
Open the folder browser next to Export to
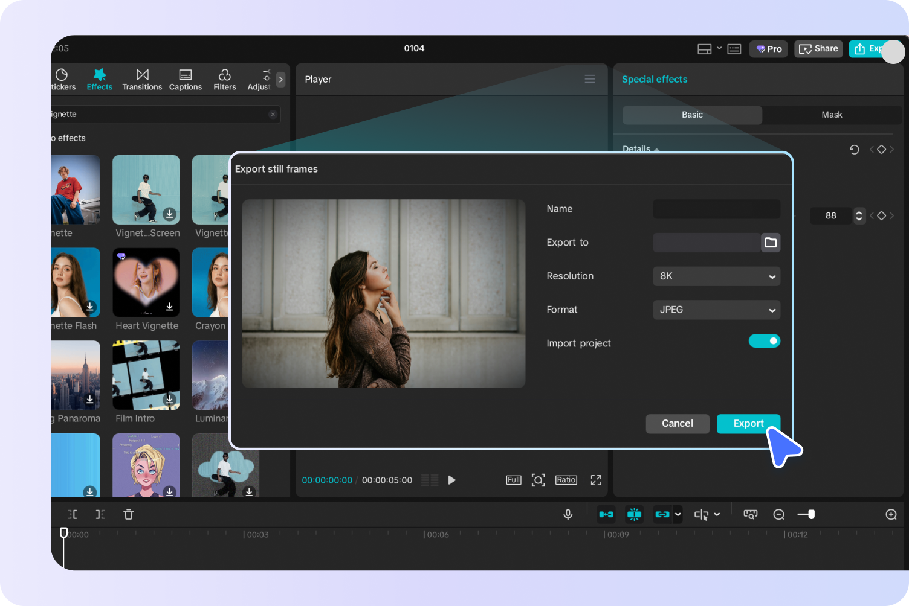click(771, 243)
